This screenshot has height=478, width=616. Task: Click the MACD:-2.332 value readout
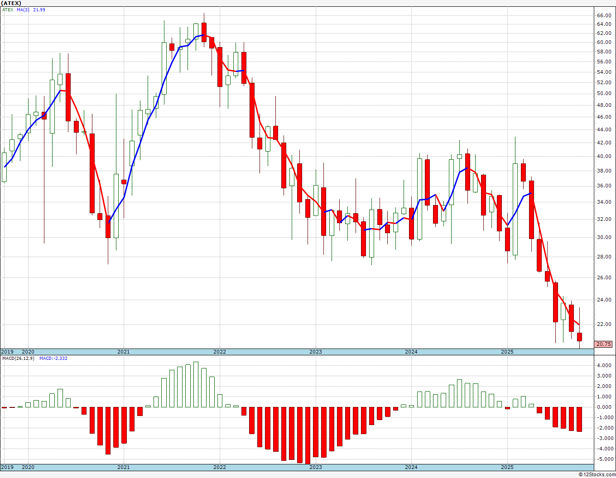click(x=53, y=358)
